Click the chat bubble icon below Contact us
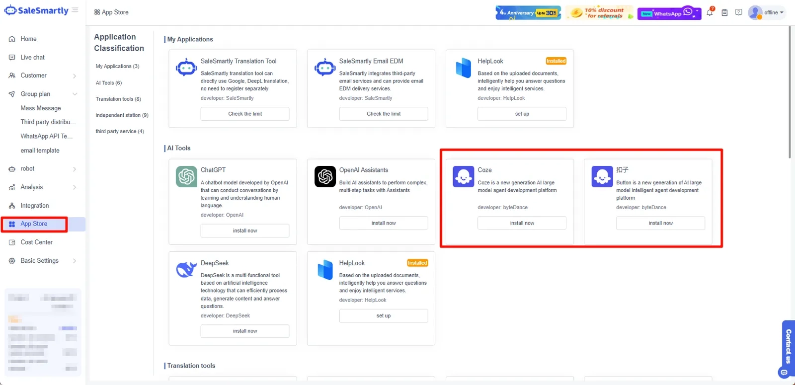Screen dimensions: 795x385 [784, 372]
